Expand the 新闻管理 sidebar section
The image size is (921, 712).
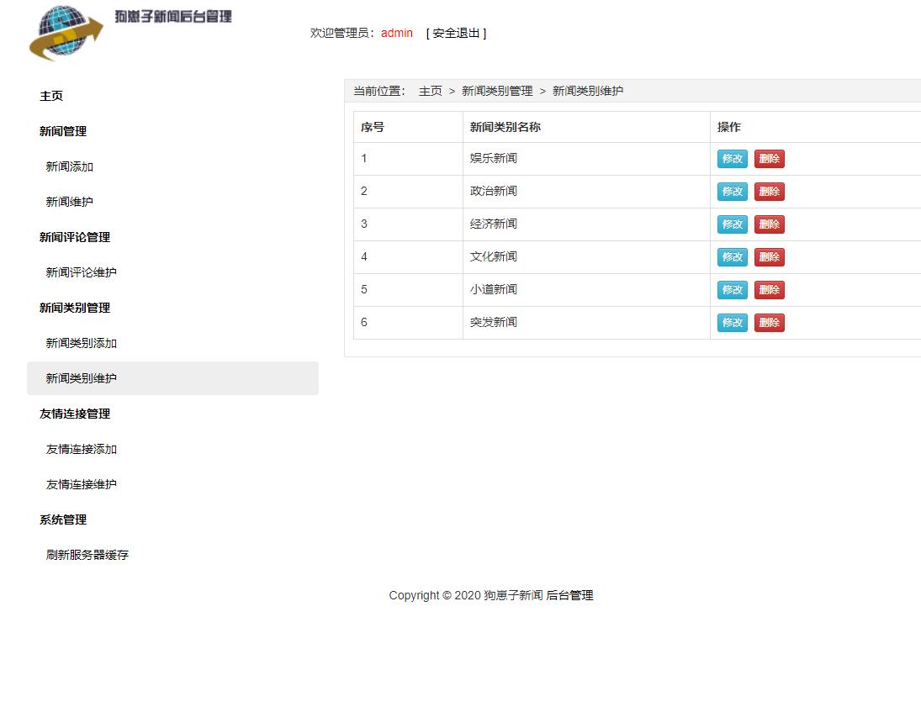[62, 131]
